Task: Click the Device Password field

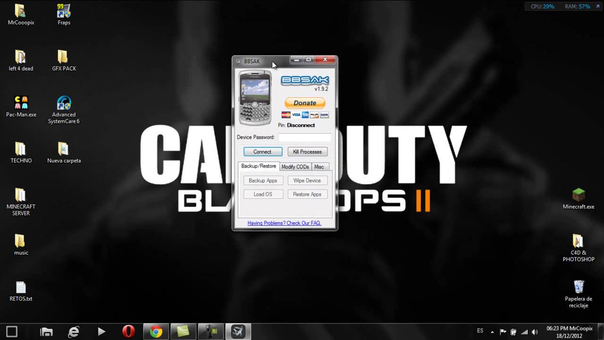Action: click(x=304, y=137)
